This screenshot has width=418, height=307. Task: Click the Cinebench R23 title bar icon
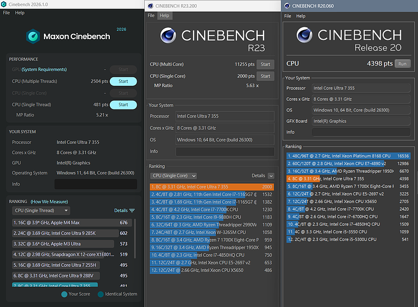click(151, 6)
